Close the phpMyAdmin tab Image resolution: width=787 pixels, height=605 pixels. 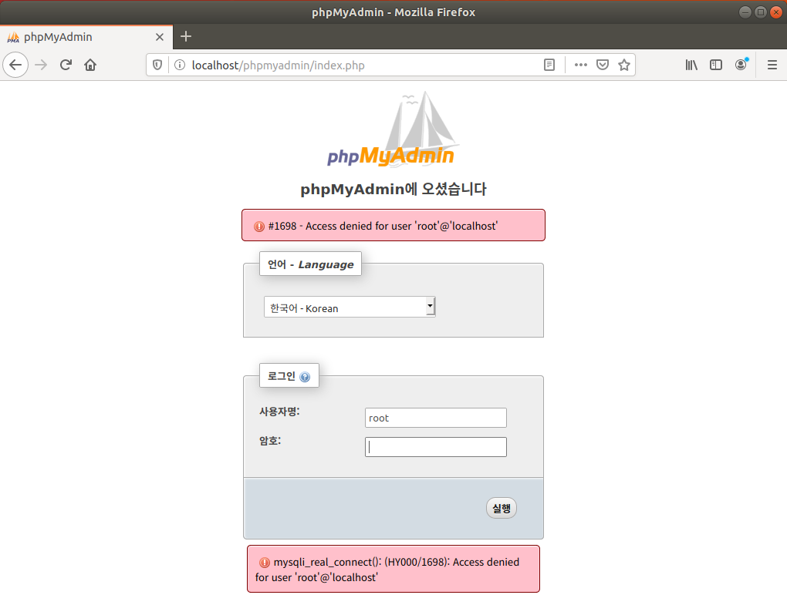(160, 37)
